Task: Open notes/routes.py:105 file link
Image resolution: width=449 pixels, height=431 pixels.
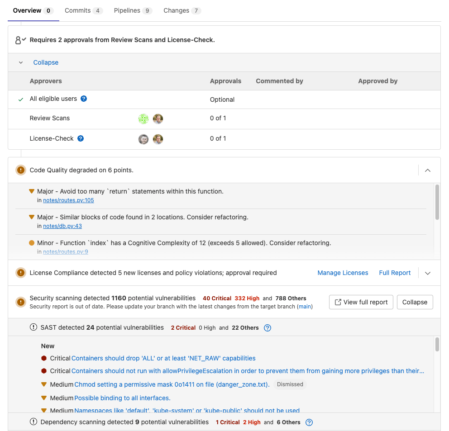Action: [68, 200]
